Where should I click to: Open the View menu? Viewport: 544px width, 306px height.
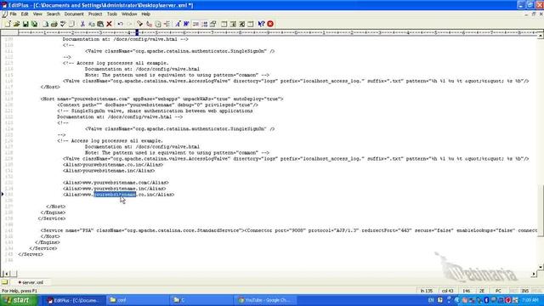pos(37,14)
